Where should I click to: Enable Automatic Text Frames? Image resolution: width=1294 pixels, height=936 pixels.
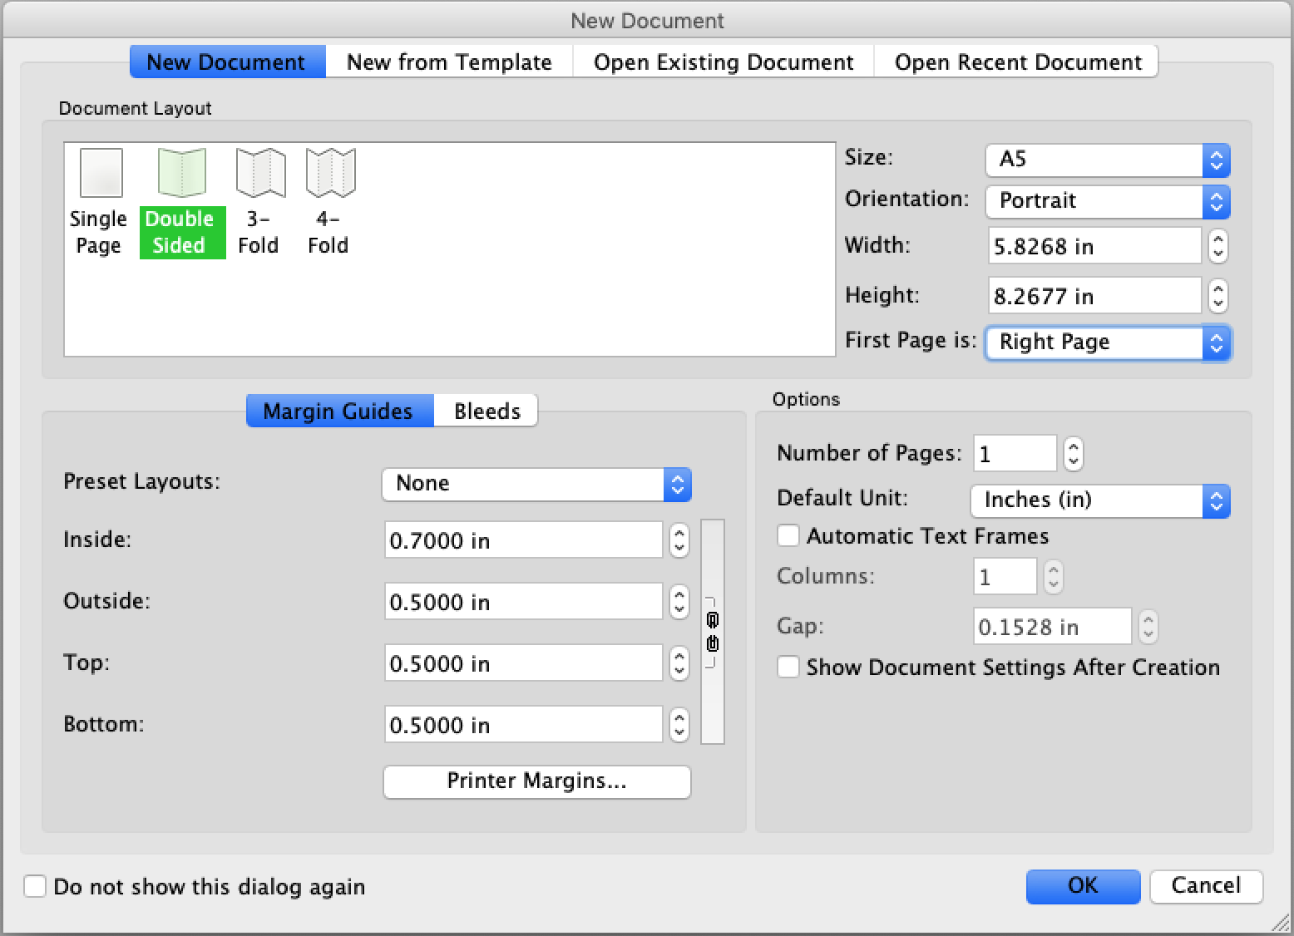tap(788, 535)
